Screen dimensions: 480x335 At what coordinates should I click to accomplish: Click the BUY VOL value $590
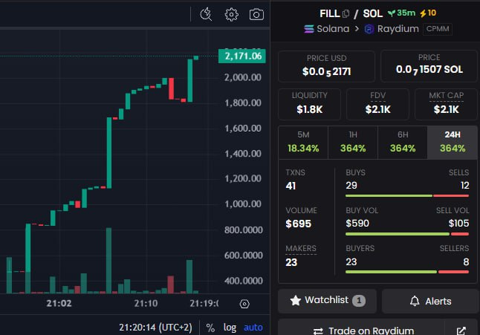click(357, 224)
